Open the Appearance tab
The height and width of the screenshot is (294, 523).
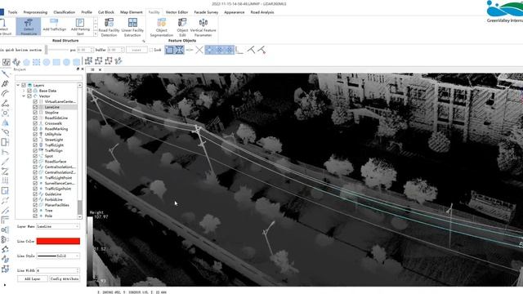[235, 12]
